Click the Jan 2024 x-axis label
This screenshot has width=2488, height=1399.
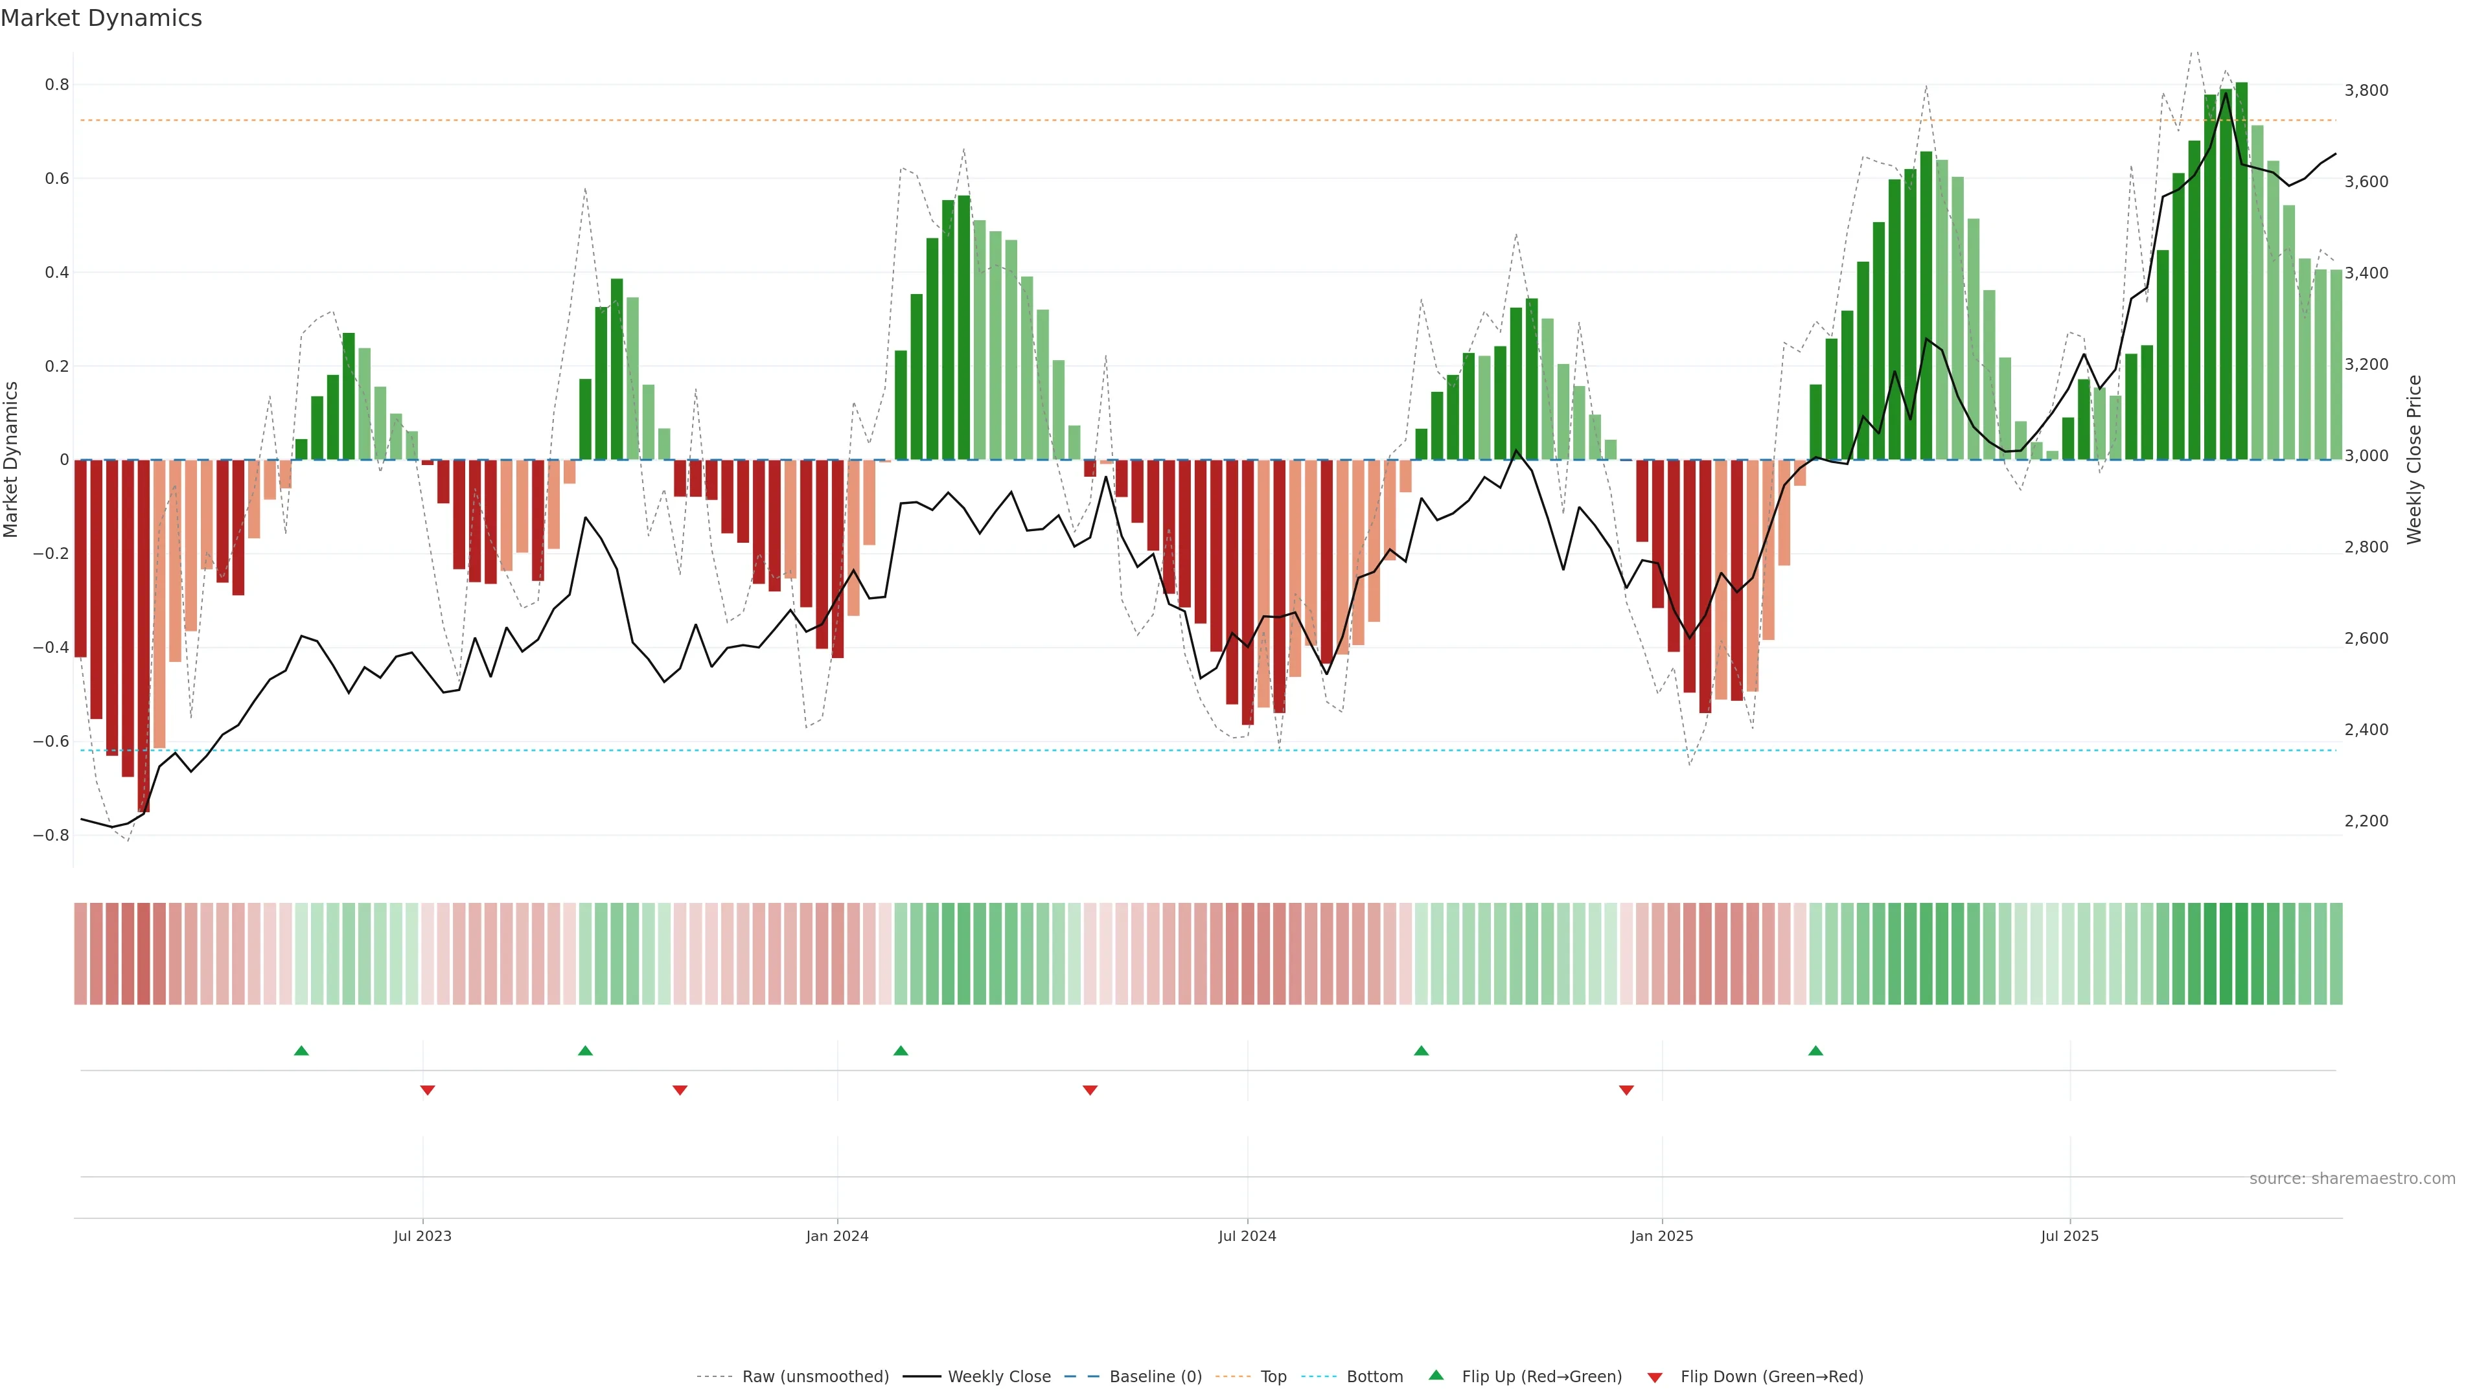[x=837, y=1236]
